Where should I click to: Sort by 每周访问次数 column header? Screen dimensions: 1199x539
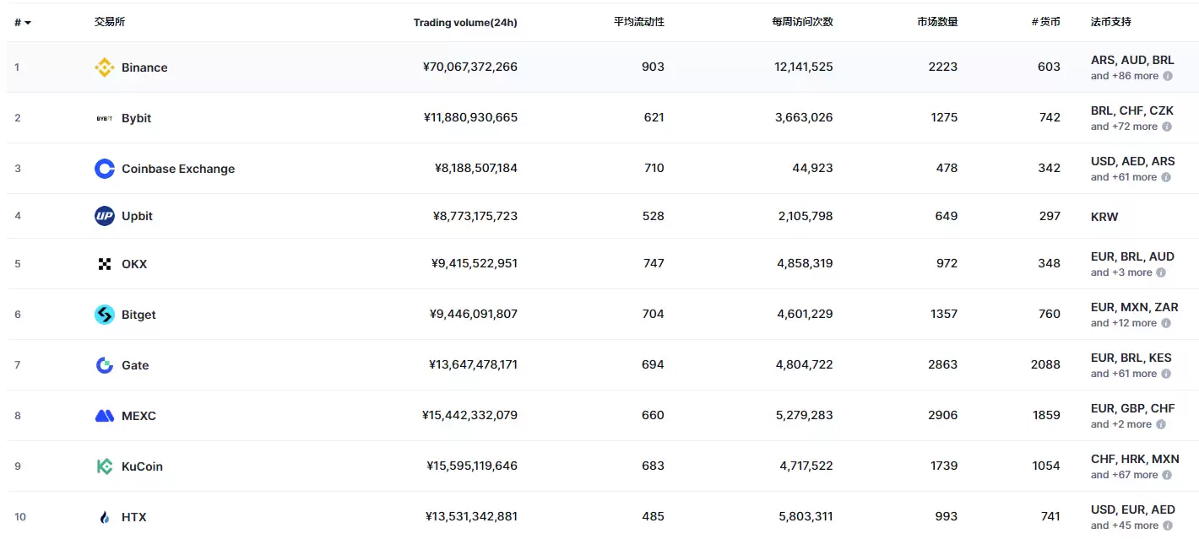point(801,22)
